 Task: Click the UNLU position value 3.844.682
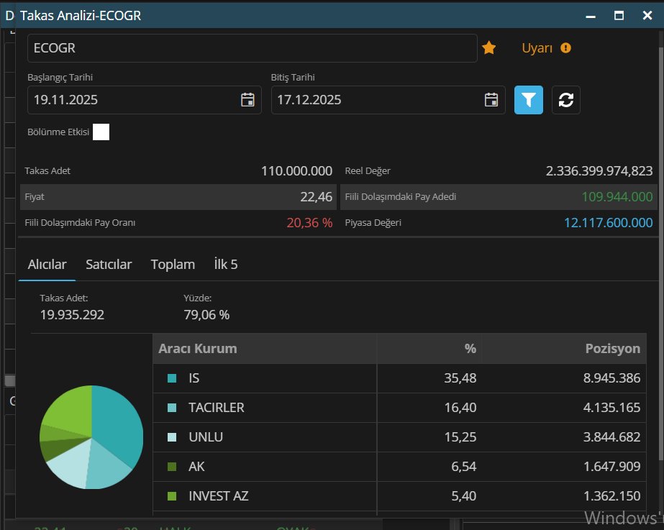612,437
